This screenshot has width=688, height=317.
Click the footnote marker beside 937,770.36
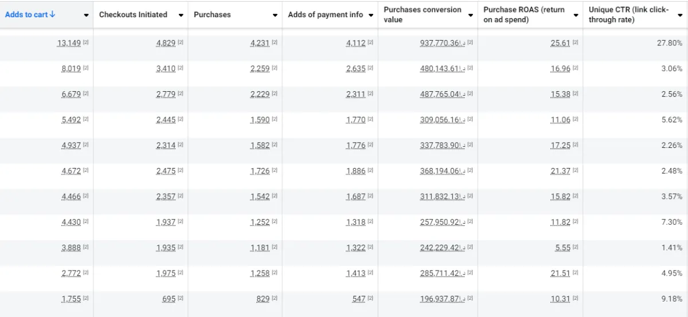pos(470,43)
